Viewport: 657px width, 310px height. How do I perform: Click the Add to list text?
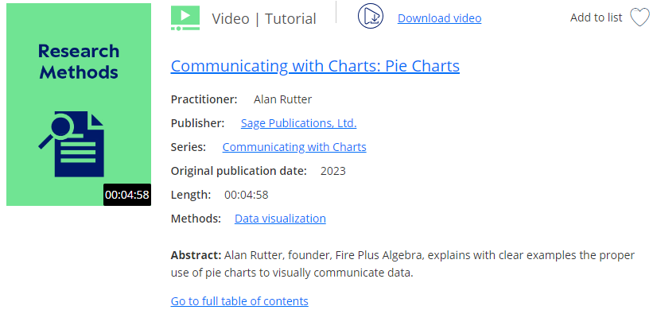click(x=596, y=17)
